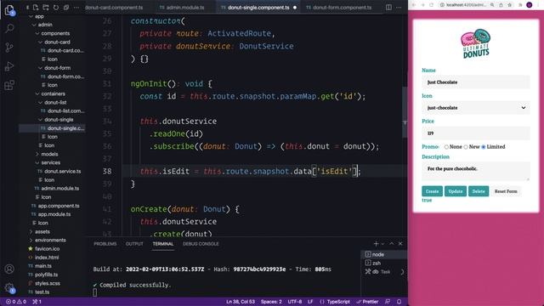Click the Name input field with Just Chocolate
This screenshot has height=306, width=544.
coord(476,82)
